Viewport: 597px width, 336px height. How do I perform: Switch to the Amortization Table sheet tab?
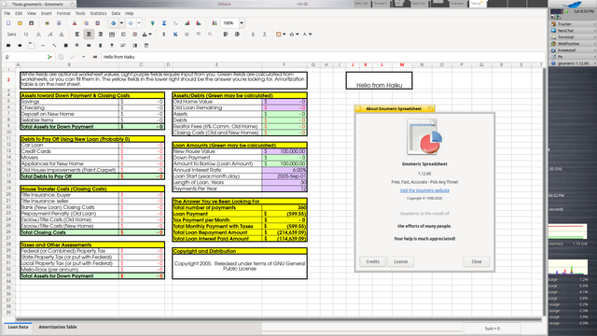[x=58, y=327]
